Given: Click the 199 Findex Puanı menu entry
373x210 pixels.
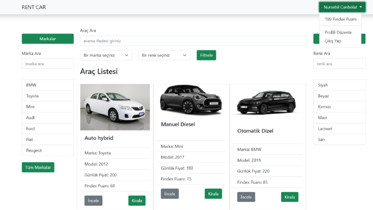Looking at the screenshot, I should [x=341, y=19].
